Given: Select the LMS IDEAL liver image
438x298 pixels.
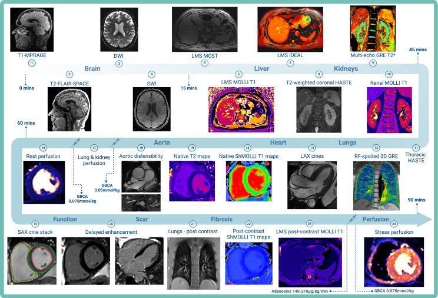Looking at the screenshot, I should point(290,29).
